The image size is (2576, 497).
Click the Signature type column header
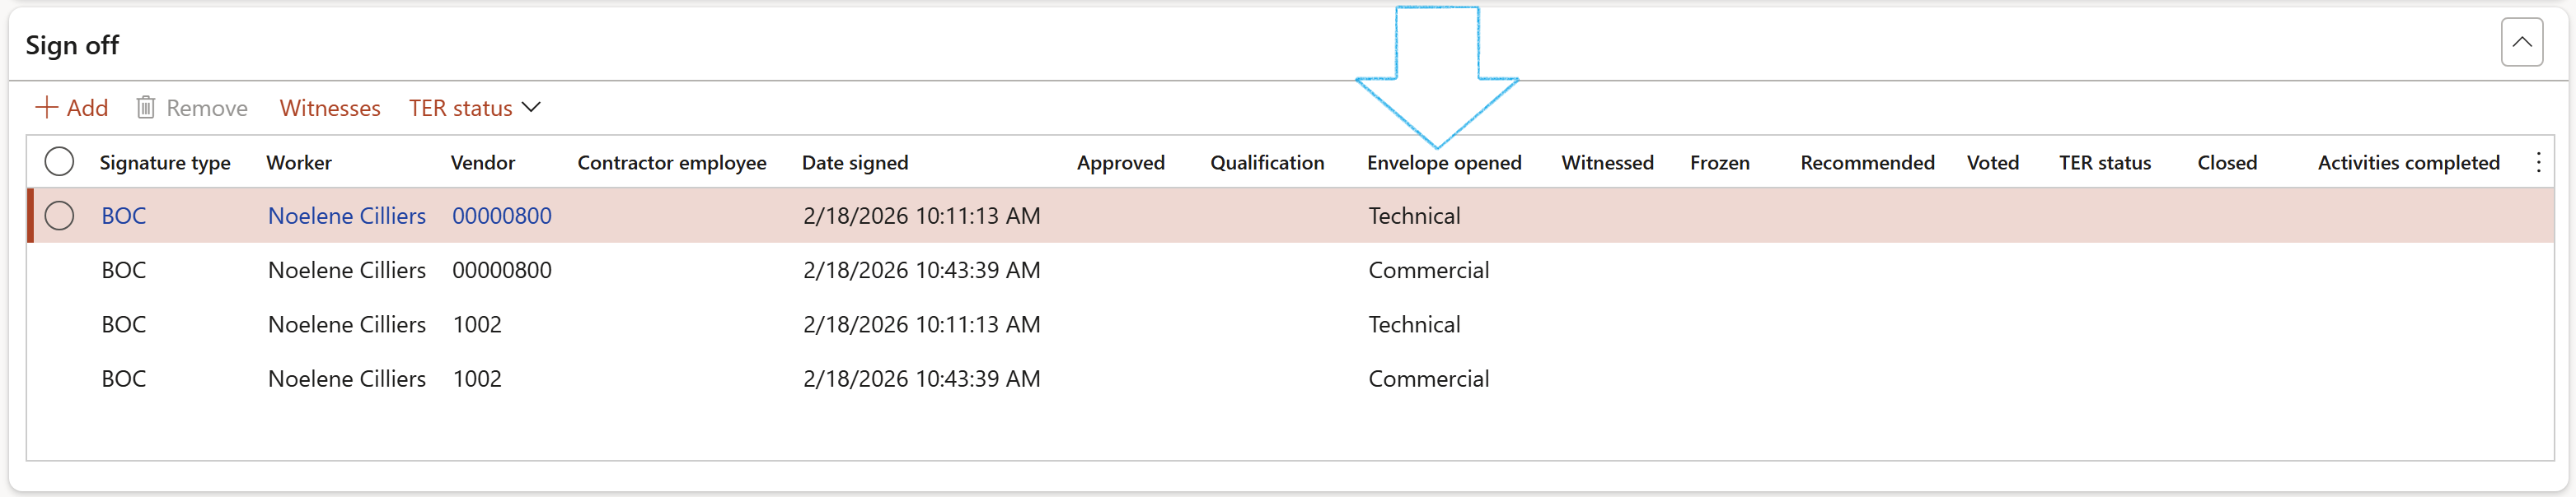[165, 163]
